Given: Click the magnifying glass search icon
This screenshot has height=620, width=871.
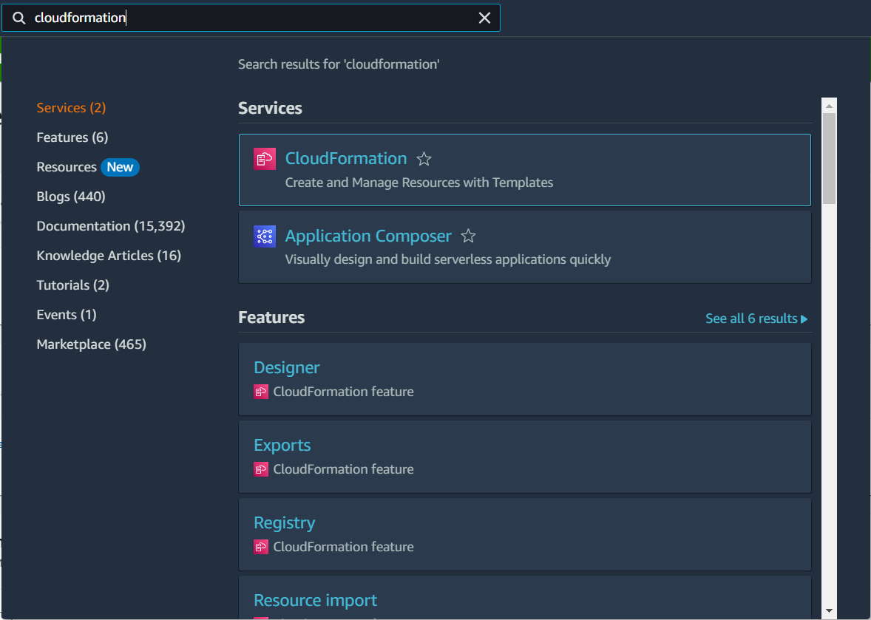Looking at the screenshot, I should 19,18.
